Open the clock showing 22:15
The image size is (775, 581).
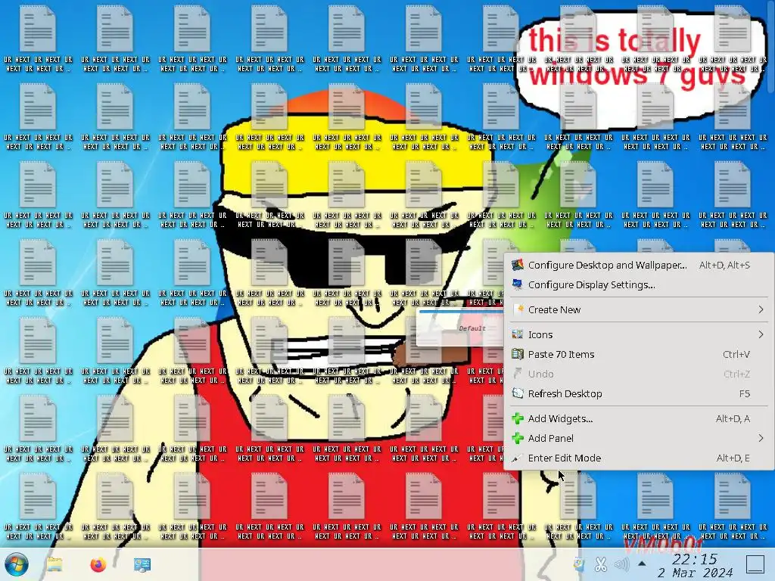click(x=695, y=566)
